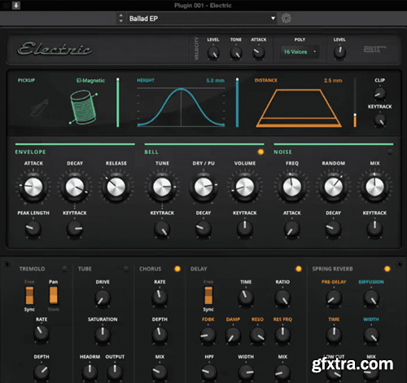Click the Reverb Time knob
This screenshot has width=407, height=383.
click(x=334, y=335)
